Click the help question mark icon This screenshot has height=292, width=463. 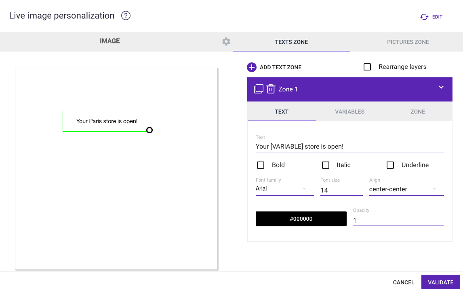pyautogui.click(x=126, y=16)
